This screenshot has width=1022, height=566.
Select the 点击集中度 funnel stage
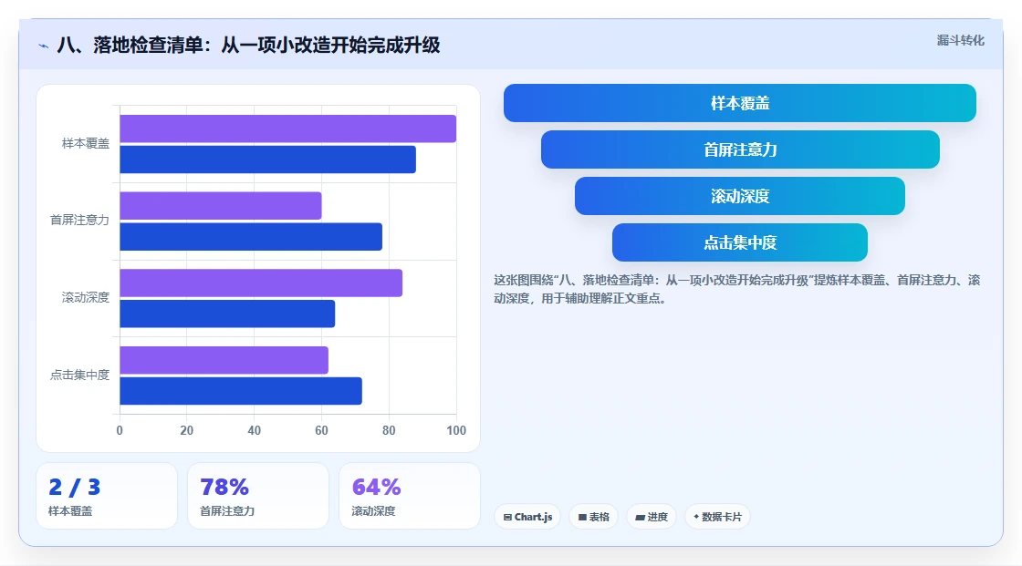[740, 242]
